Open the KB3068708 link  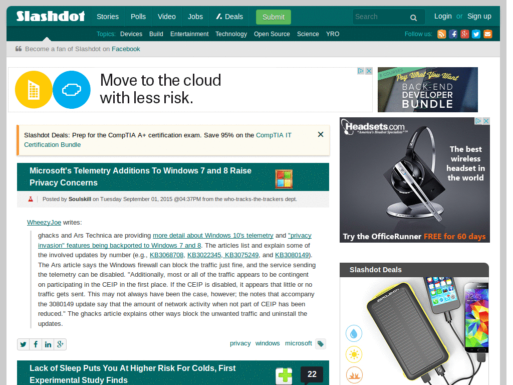166,255
